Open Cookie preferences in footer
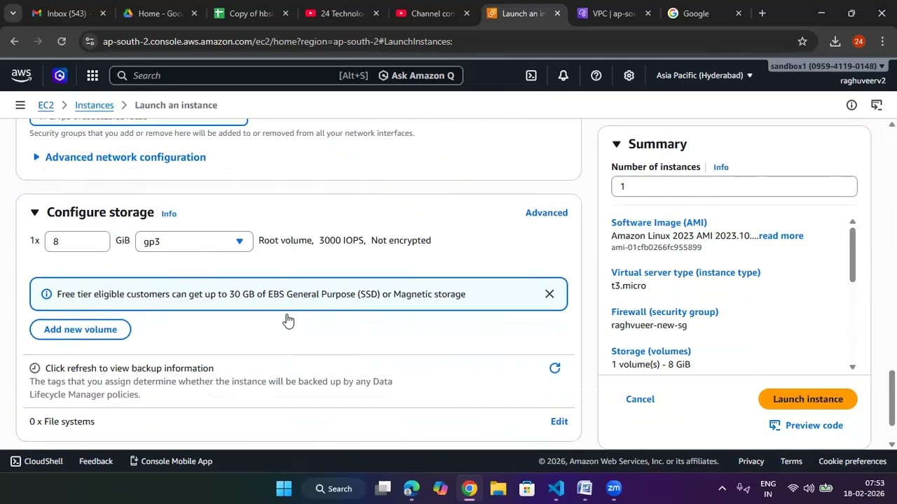Viewport: 897px width, 504px height. coord(852,461)
